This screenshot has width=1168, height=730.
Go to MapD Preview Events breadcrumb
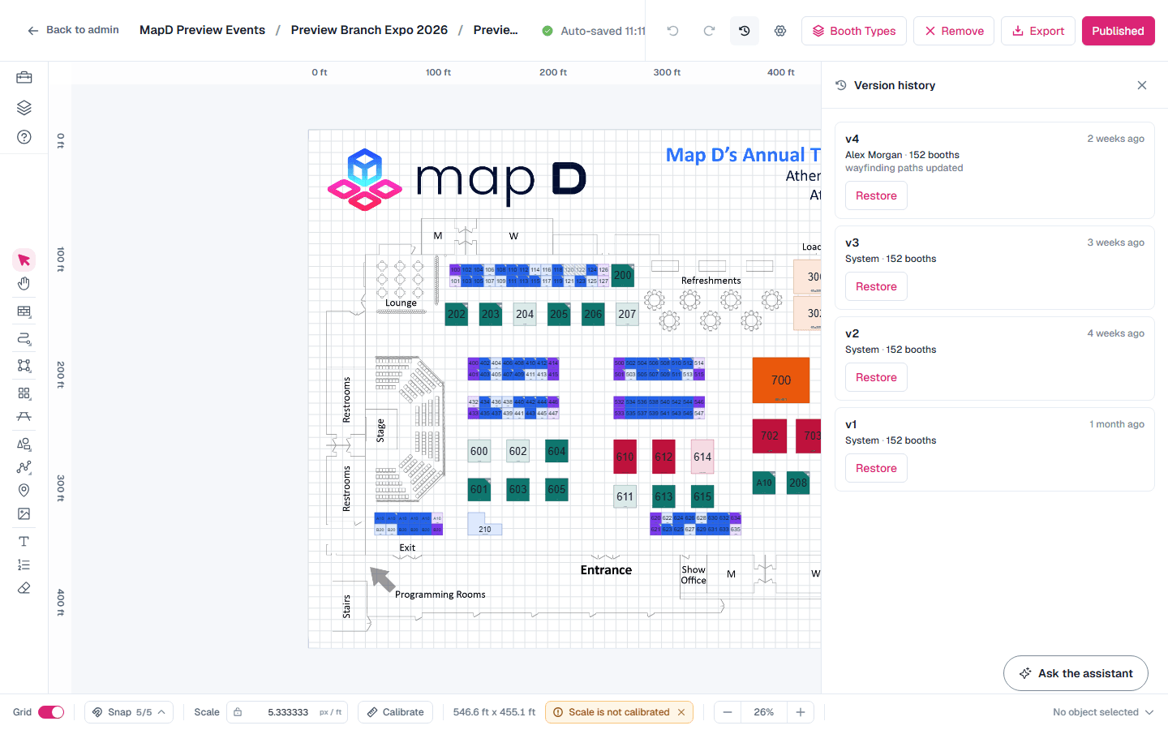point(202,30)
